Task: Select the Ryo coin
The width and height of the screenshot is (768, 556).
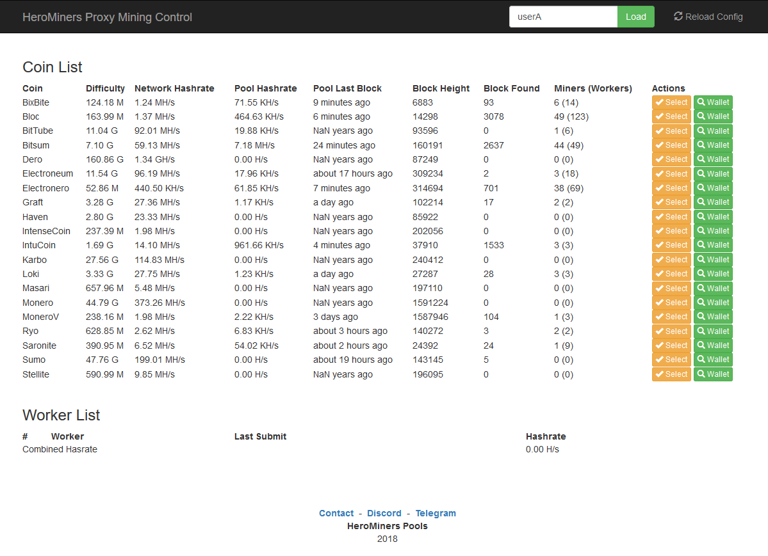Action: point(671,331)
